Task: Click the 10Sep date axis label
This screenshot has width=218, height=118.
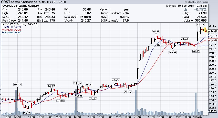Action: (198, 117)
